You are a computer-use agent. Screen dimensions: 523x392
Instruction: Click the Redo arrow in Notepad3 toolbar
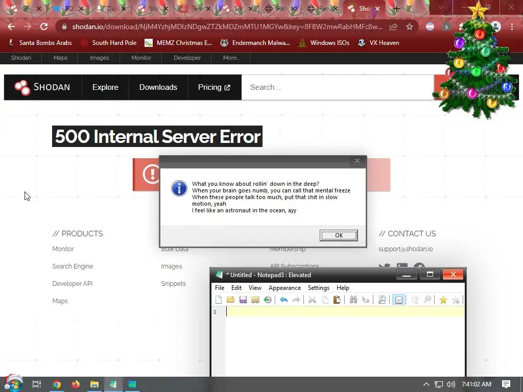296,300
